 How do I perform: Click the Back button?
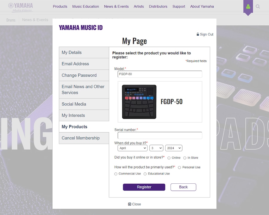tap(183, 187)
